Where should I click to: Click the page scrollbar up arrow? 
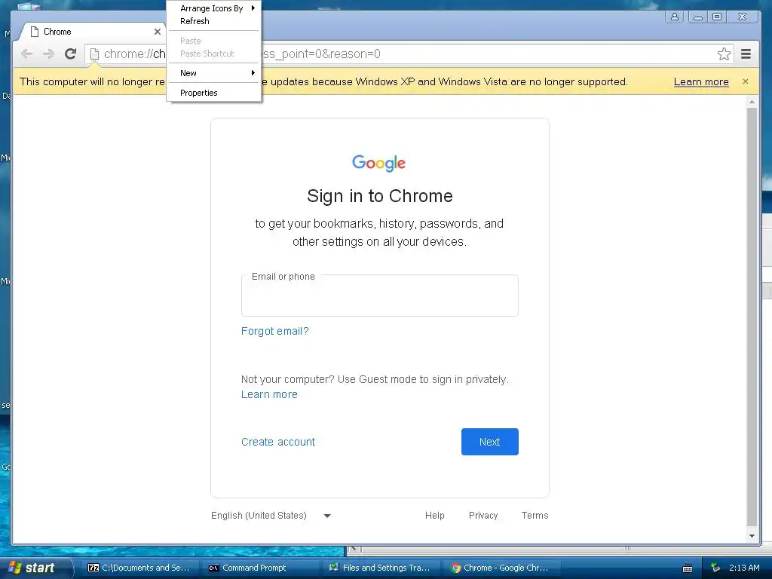752,102
